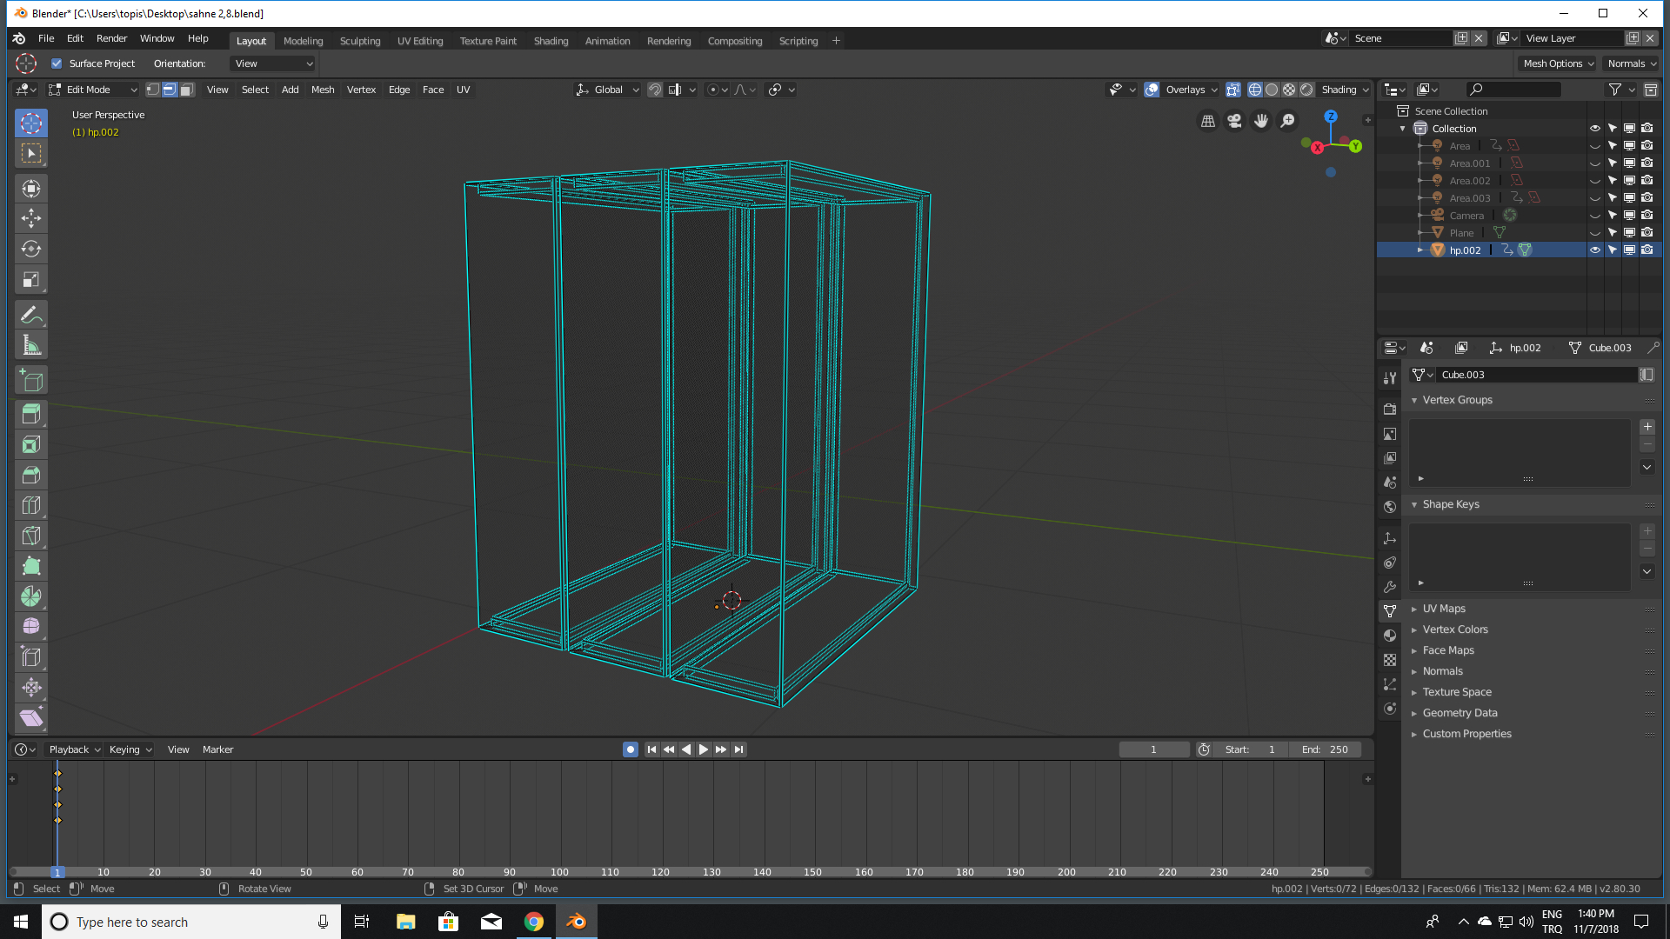Activate the Loop Cut tool
This screenshot has height=939, width=1670.
click(x=31, y=505)
